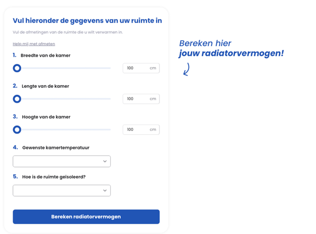Click the Gewenste kamertemperatuur step label

point(56,147)
